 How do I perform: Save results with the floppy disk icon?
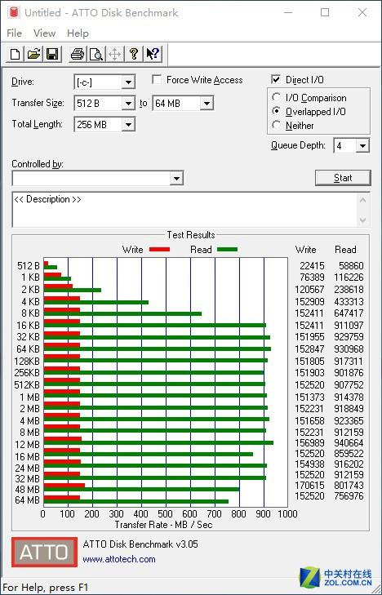52,54
